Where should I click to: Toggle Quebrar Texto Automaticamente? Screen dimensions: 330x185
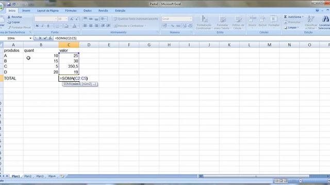click(136, 19)
